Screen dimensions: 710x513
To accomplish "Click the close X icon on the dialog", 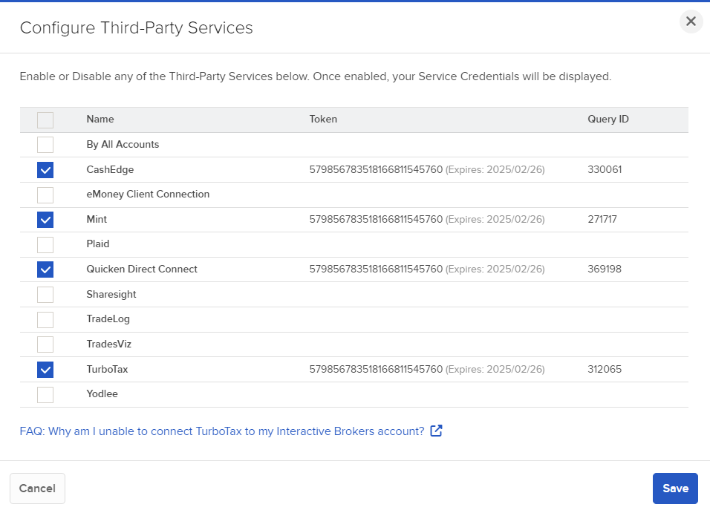I will [691, 22].
